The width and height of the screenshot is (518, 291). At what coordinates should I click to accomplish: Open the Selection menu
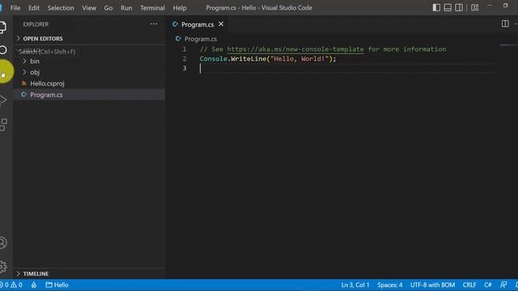point(61,8)
